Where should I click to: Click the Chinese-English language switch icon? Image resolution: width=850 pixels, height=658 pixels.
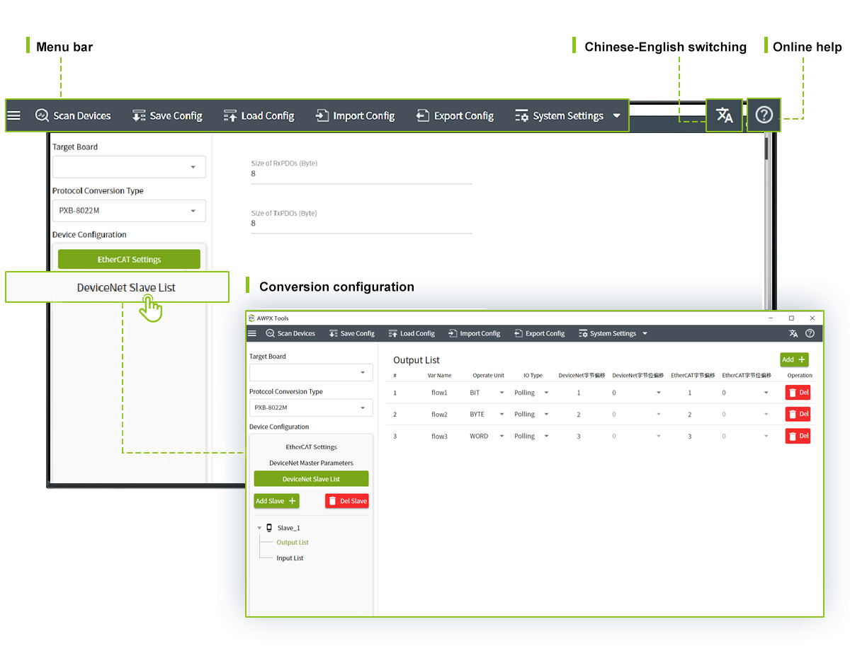[x=724, y=115]
